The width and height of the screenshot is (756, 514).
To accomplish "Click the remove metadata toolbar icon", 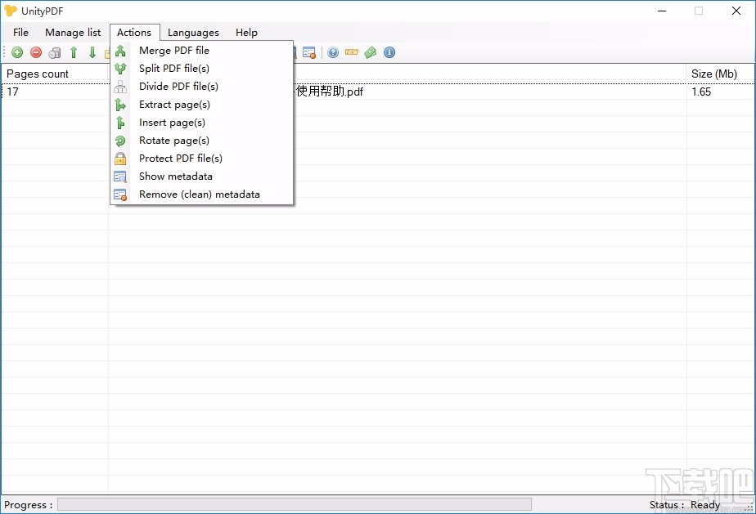I will coord(308,51).
